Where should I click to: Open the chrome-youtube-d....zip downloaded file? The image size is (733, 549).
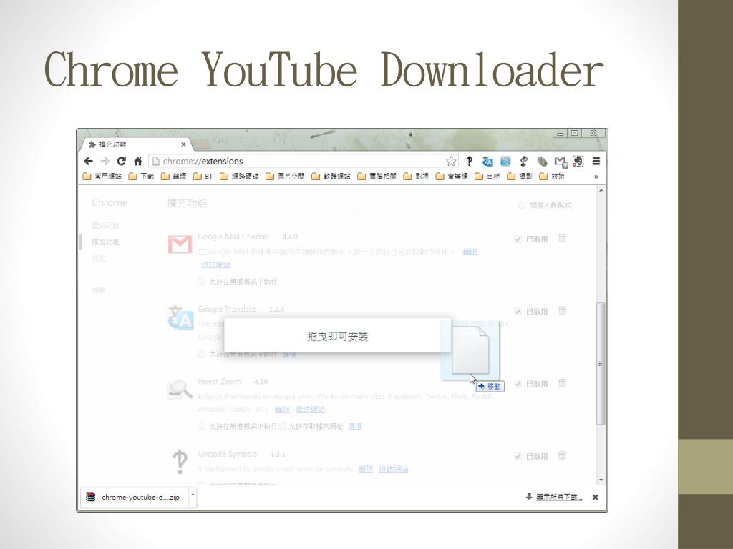click(134, 498)
